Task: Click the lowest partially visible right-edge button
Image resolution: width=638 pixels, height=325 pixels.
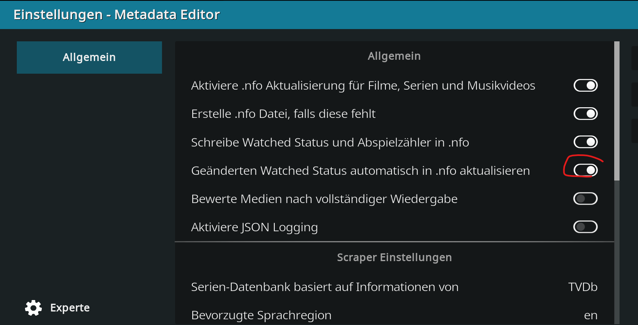Action: [x=635, y=131]
